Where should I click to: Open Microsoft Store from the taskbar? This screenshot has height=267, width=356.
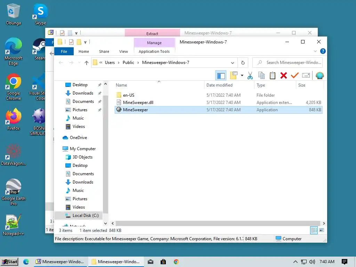pyautogui.click(x=163, y=262)
